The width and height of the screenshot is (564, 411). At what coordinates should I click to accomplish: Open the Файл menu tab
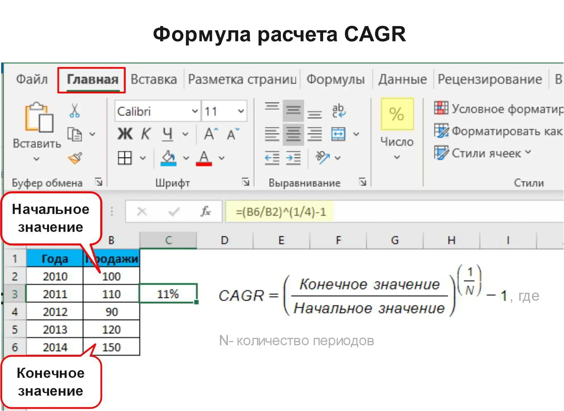point(32,79)
